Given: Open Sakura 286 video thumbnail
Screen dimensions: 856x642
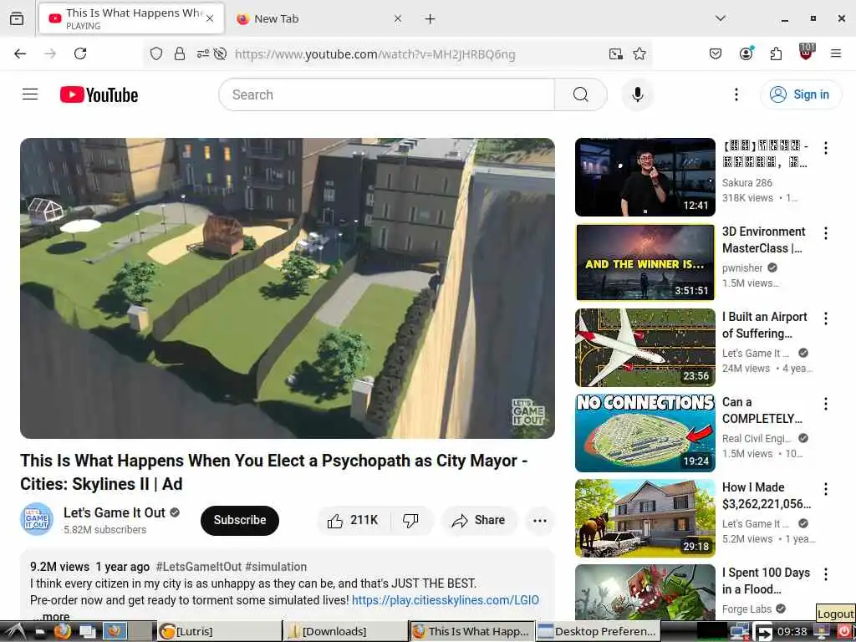Looking at the screenshot, I should point(645,177).
